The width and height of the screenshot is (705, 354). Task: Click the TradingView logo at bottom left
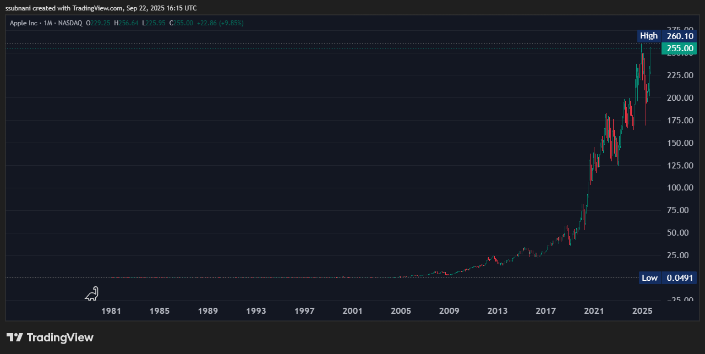[50, 337]
